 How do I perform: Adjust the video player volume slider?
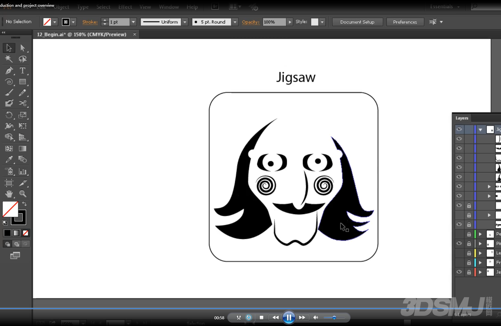(x=334, y=317)
